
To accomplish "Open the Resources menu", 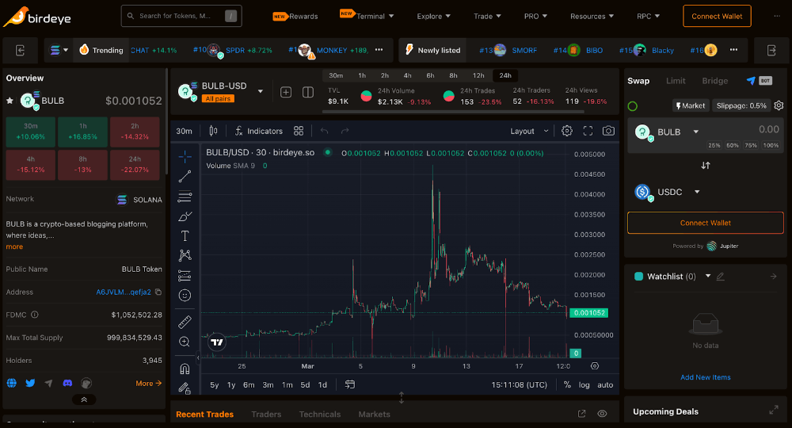I will (592, 16).
